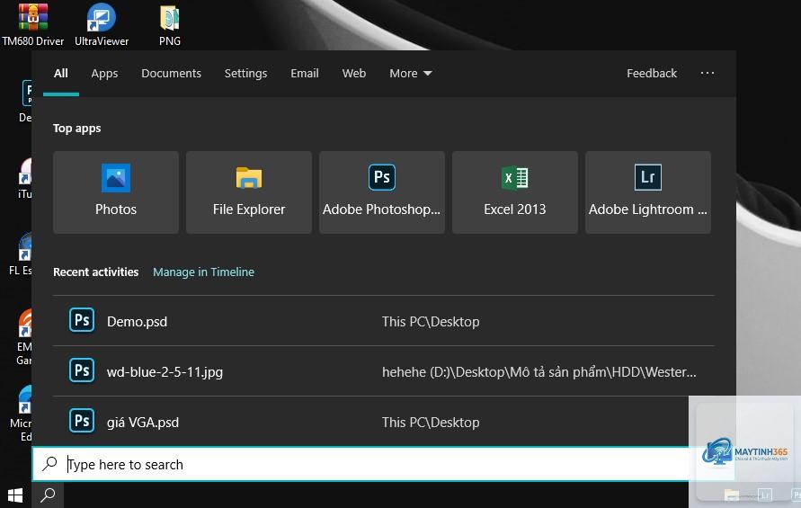The width and height of the screenshot is (801, 508).
Task: Open the Adobe Photoshop top app tile
Action: (x=381, y=192)
